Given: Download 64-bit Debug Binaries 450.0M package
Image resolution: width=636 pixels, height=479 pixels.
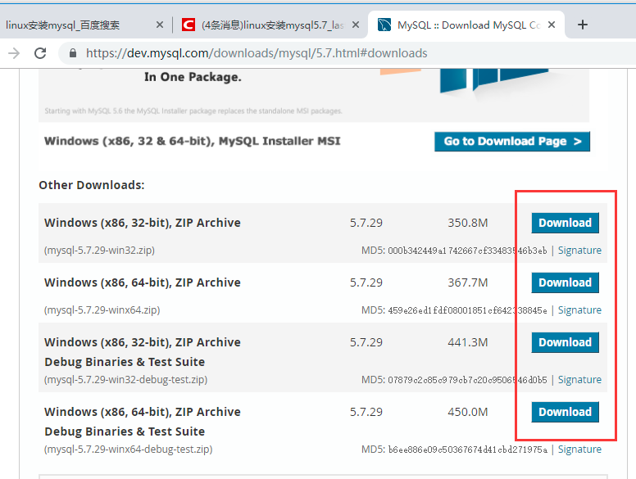Looking at the screenshot, I should (x=565, y=412).
